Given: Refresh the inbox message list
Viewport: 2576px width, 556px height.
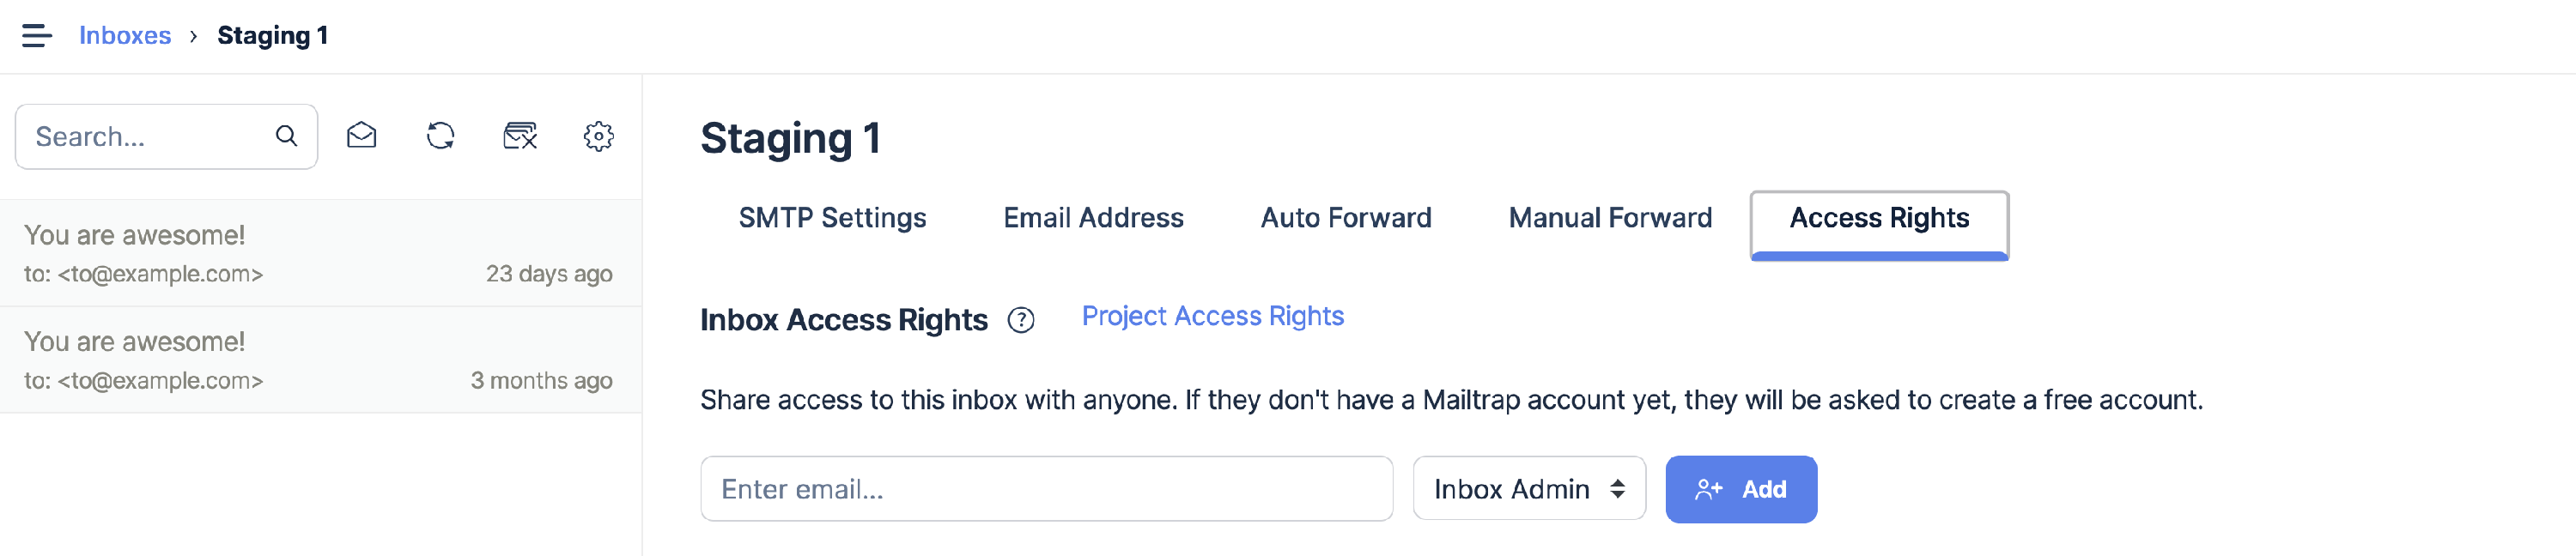Looking at the screenshot, I should tap(440, 136).
